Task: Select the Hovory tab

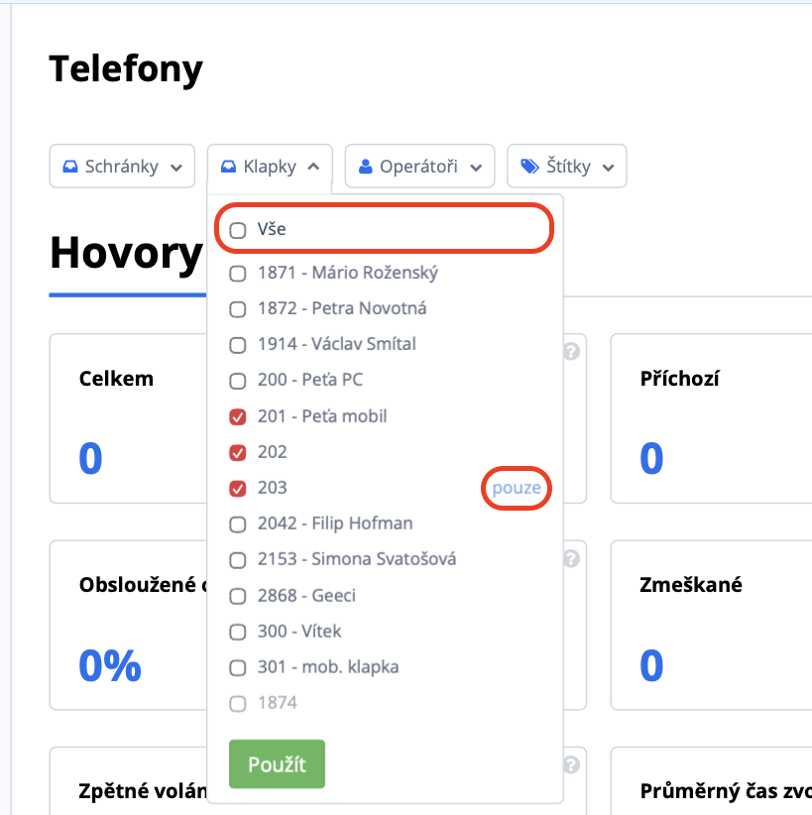Action: coord(126,253)
